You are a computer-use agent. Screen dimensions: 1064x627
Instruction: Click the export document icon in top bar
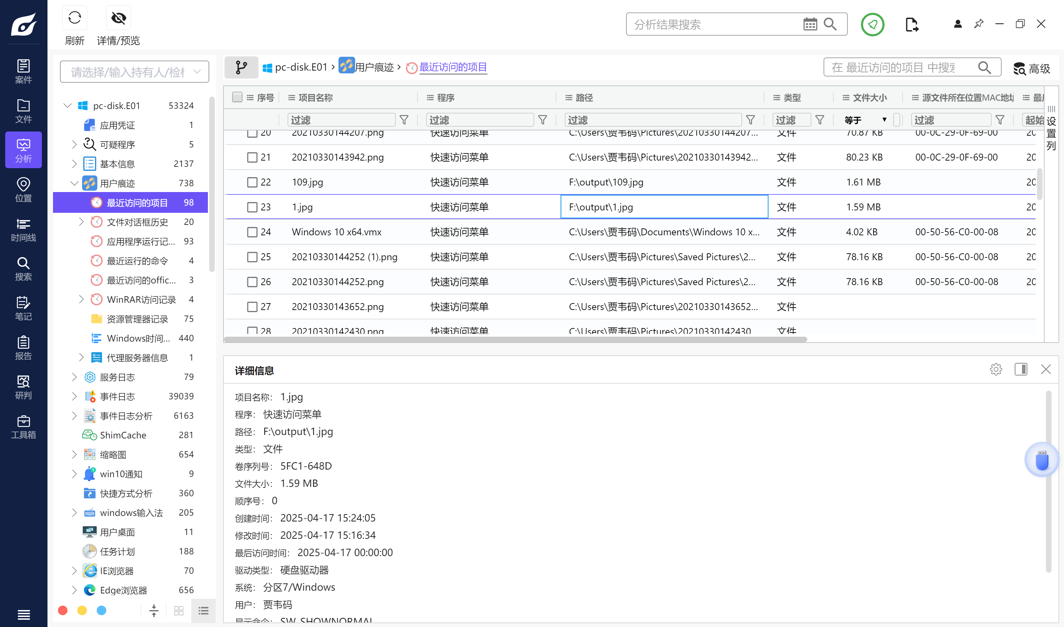[x=912, y=25]
